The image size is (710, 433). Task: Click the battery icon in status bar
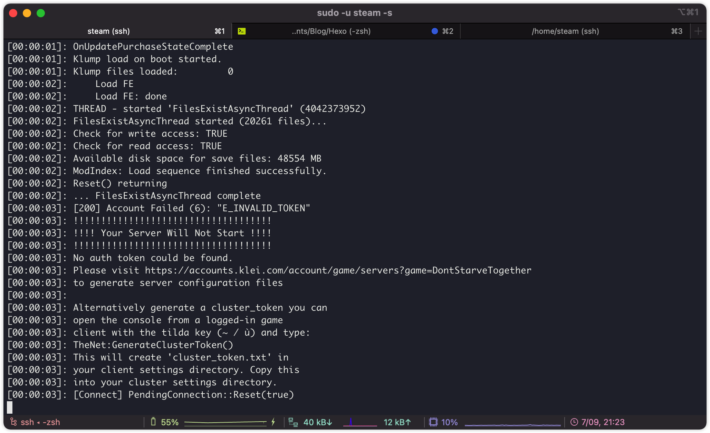click(153, 422)
